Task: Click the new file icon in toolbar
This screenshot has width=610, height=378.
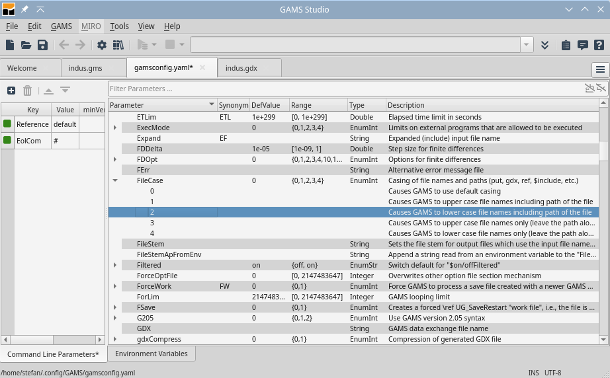Action: pos(10,45)
